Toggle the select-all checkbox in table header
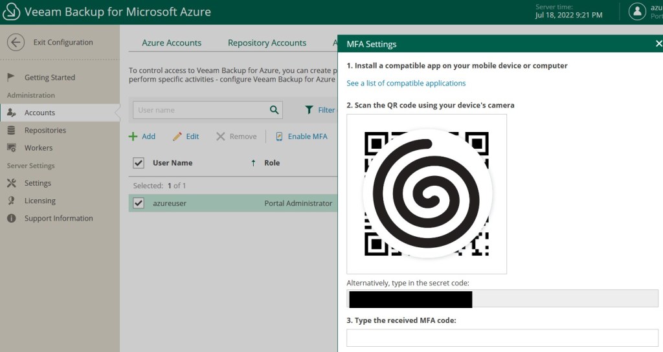Image resolution: width=663 pixels, height=352 pixels. [x=138, y=163]
